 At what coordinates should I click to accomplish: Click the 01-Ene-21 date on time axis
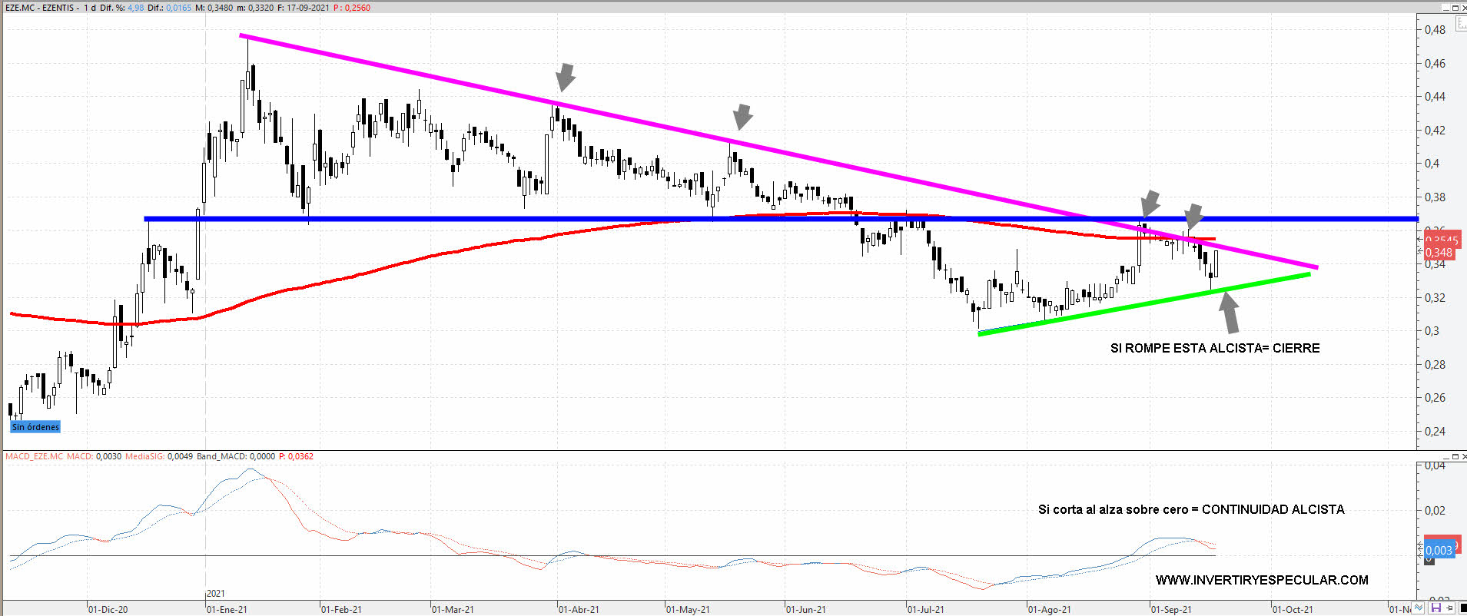(227, 609)
